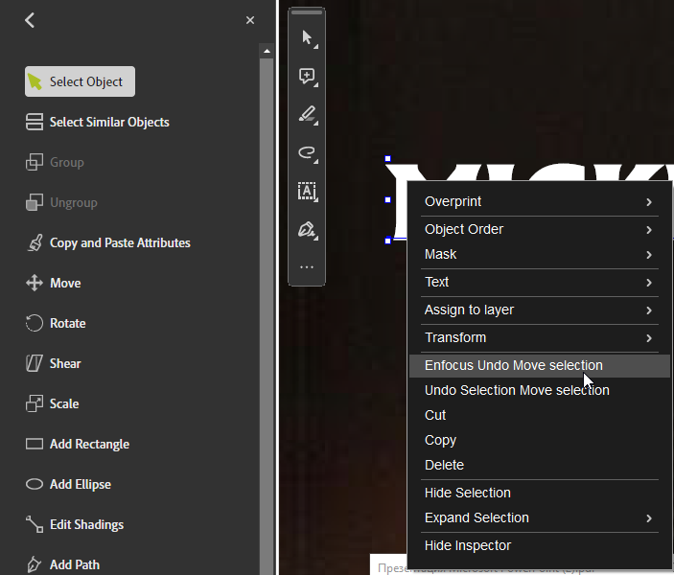Pick the highlighter pen tool in the floating toolbar
The height and width of the screenshot is (575, 674).
308,115
